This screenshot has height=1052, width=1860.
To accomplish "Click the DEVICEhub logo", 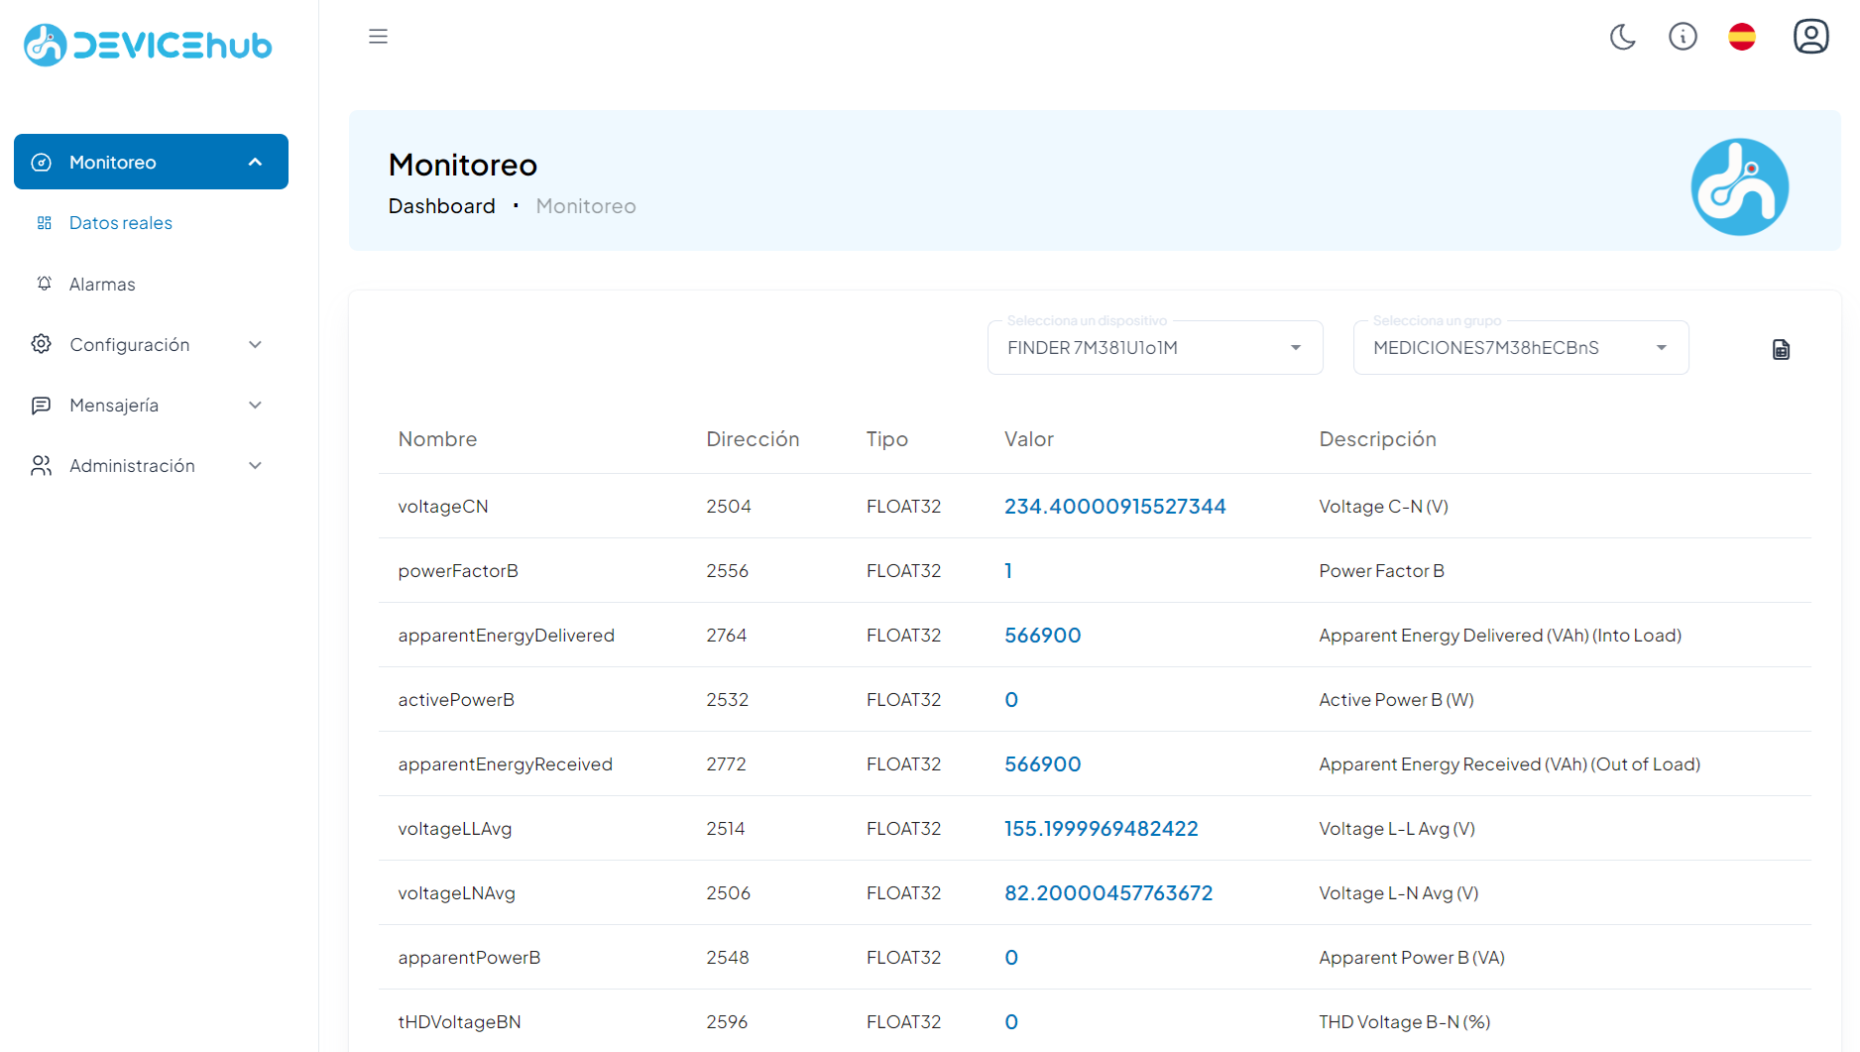I will click(x=147, y=45).
